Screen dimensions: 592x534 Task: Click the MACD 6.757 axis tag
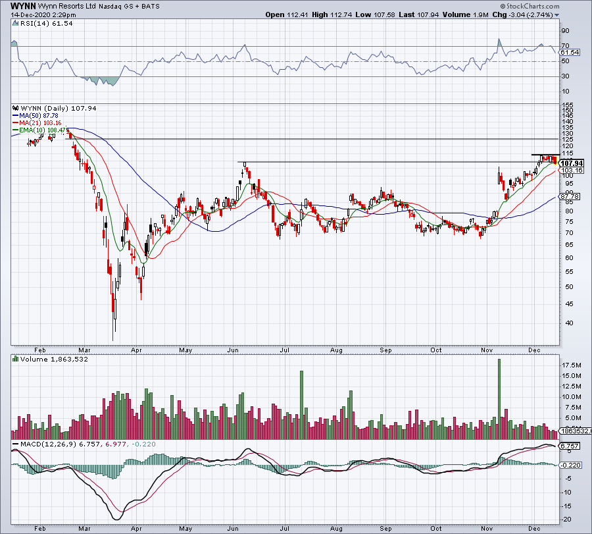570,446
